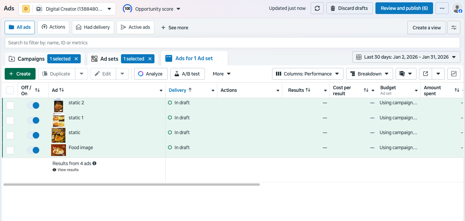Open the view settings sliders icon

point(454,27)
